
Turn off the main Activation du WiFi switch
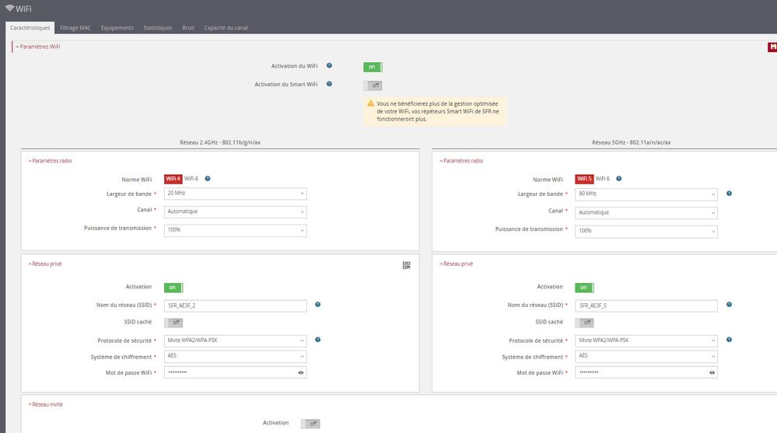tap(373, 67)
